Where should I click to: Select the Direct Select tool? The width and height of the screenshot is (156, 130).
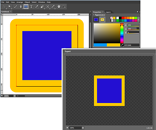coord(10,6)
